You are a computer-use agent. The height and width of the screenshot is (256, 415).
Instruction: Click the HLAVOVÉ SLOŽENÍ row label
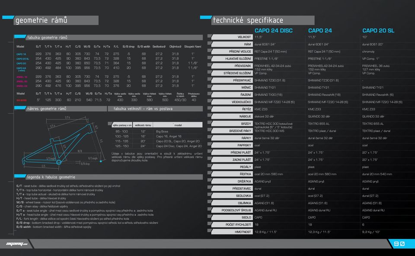point(232,58)
